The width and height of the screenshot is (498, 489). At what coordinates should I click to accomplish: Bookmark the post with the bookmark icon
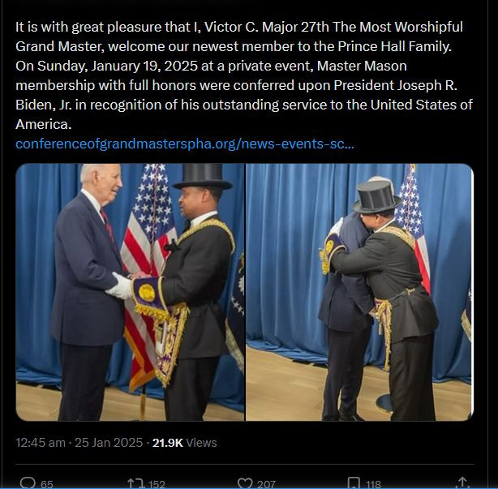[354, 483]
